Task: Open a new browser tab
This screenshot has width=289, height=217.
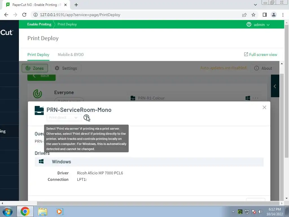Action: (x=76, y=5)
